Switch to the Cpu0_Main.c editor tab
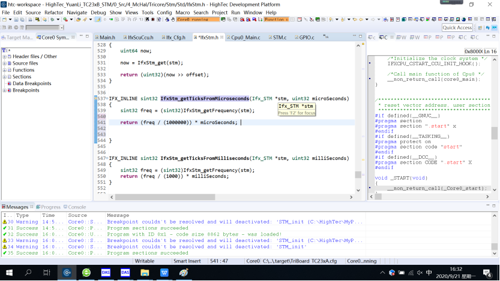Viewport: 500px width, 281px height. 244,38
